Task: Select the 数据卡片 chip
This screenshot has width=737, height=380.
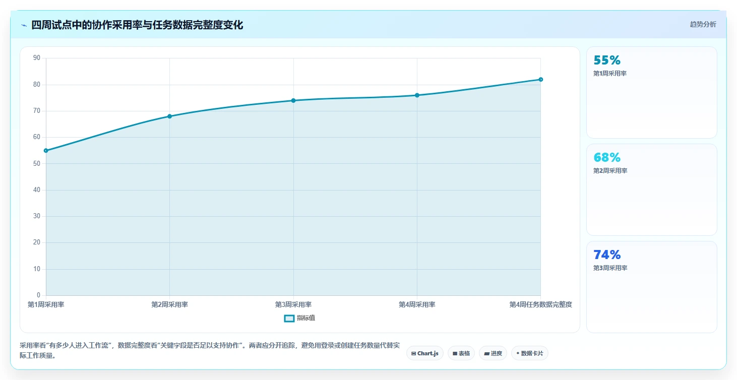Action: 529,353
